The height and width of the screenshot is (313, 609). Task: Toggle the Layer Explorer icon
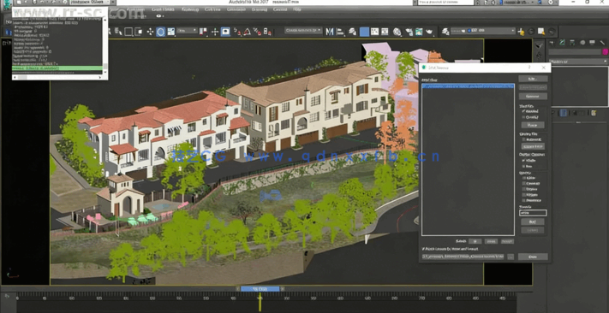352,32
